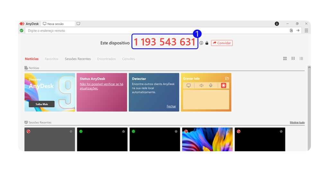Open the new tab monitor icon
This screenshot has width=329, height=172.
(x=78, y=24)
